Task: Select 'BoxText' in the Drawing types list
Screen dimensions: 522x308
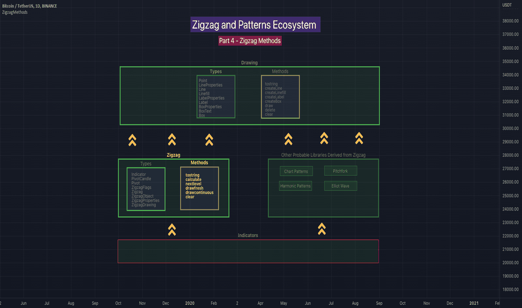Action: 205,111
